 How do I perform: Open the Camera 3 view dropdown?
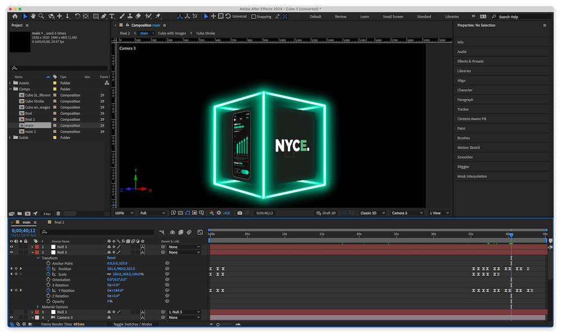(x=407, y=213)
